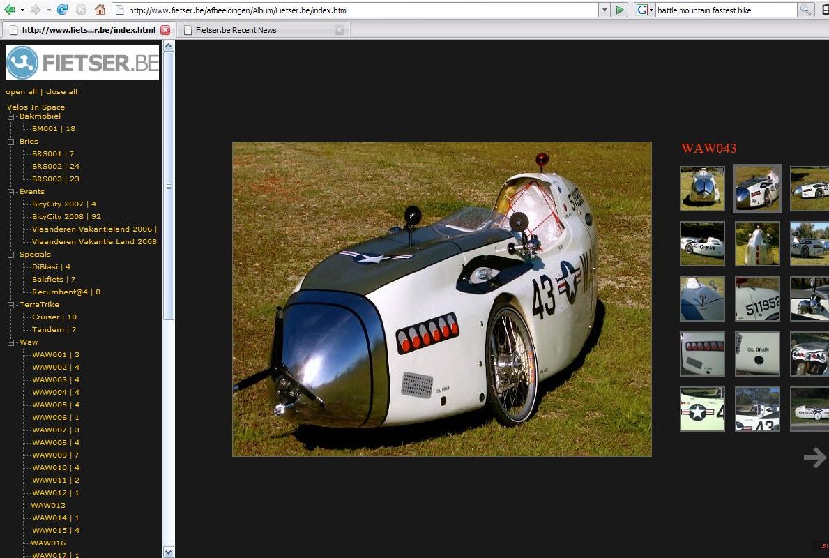Click the next page arrow for thumbnails
The height and width of the screenshot is (558, 829).
tap(815, 458)
